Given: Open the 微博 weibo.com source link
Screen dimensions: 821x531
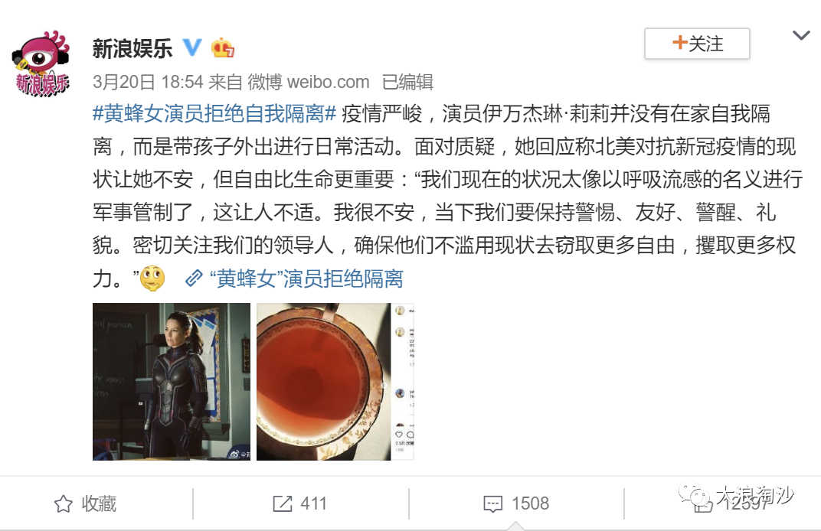Looking at the screenshot, I should click(309, 82).
